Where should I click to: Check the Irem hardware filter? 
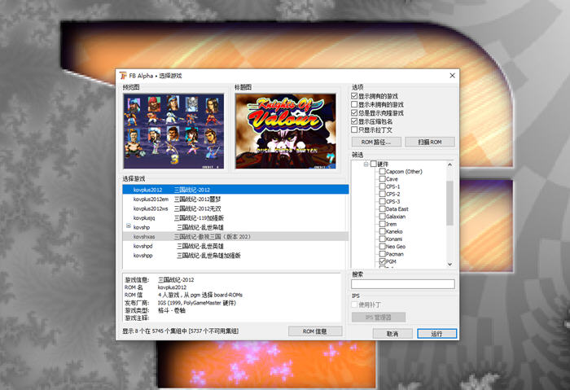[x=382, y=224]
